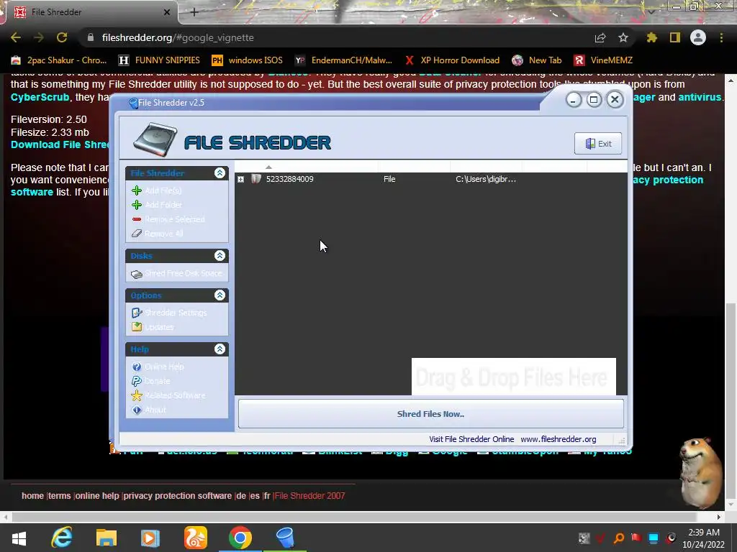This screenshot has width=737, height=552.
Task: Open Shredder Settings via its icon
Action: pyautogui.click(x=137, y=313)
